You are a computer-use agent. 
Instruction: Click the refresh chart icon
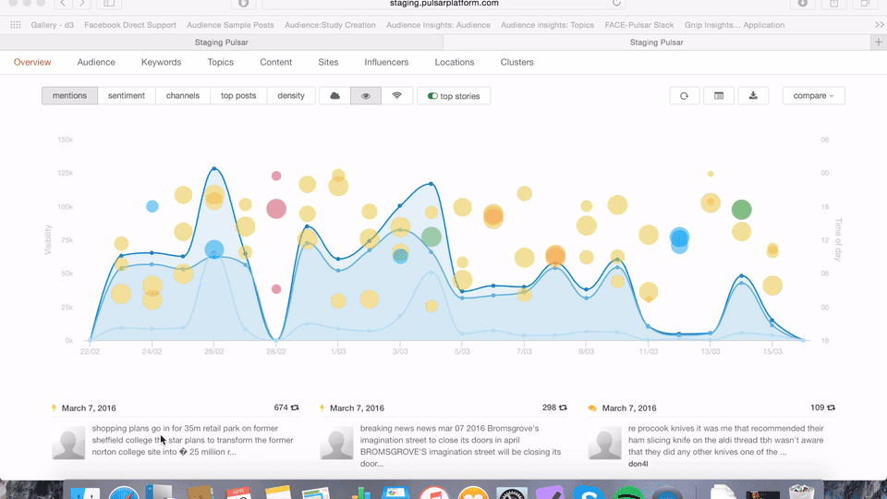(684, 96)
